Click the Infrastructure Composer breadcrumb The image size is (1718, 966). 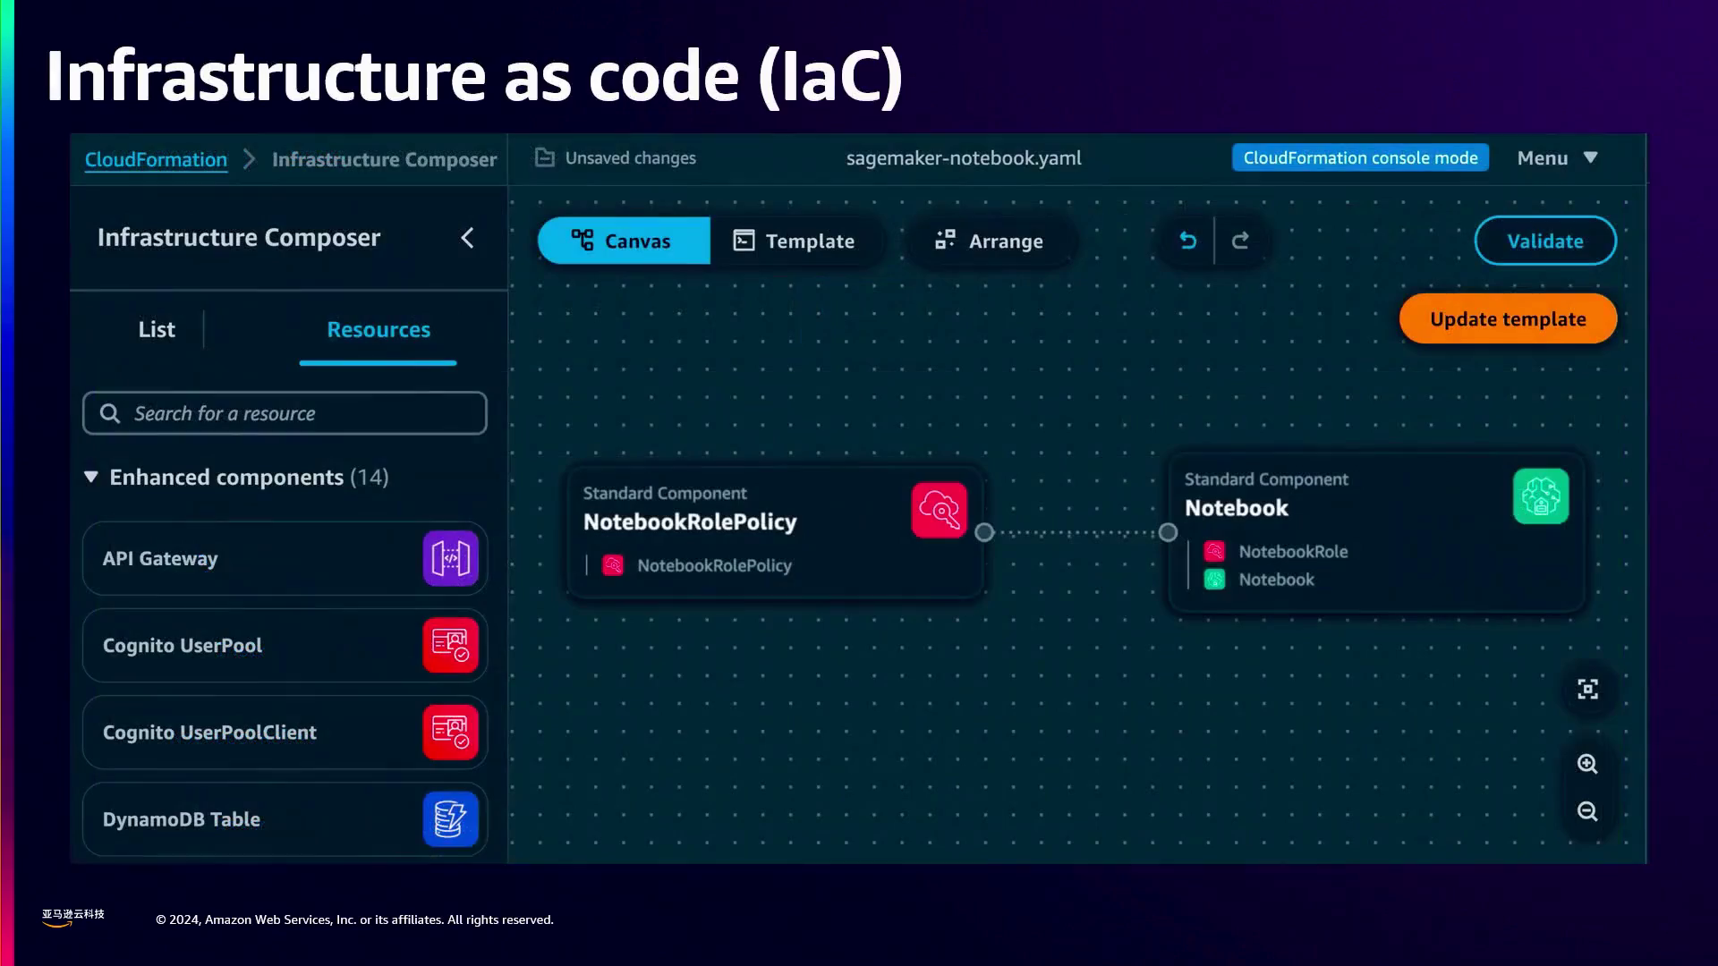384,159
